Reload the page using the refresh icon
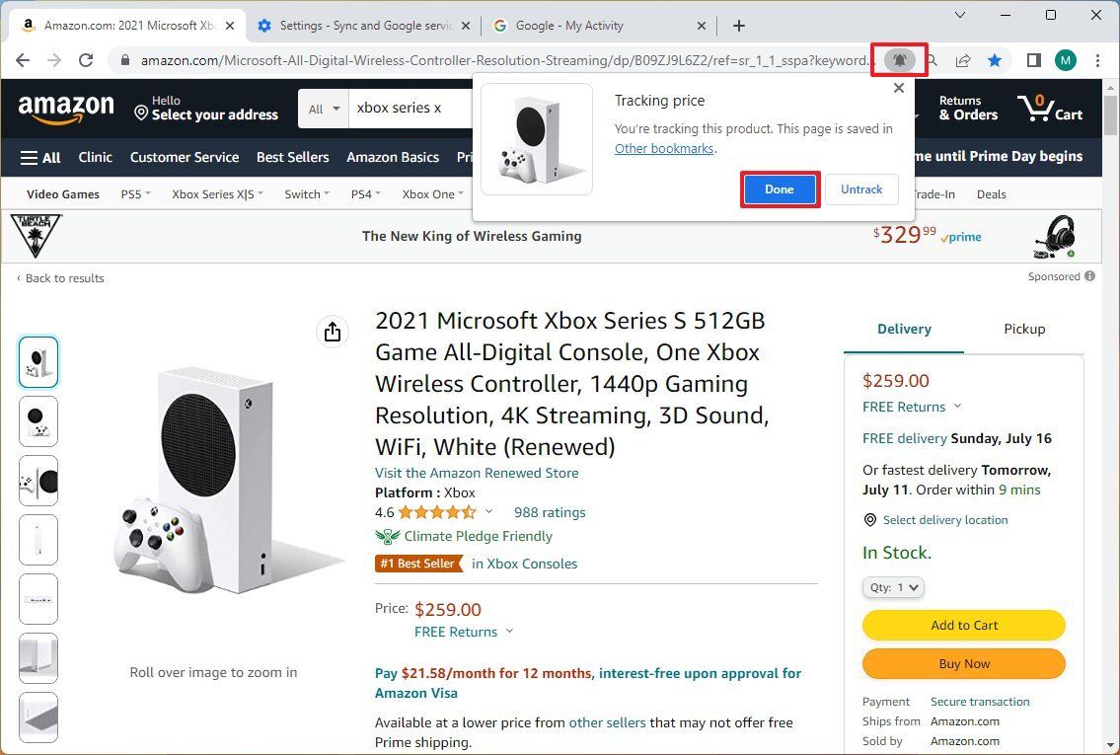Screen dimensions: 1120x755 pyautogui.click(x=86, y=60)
